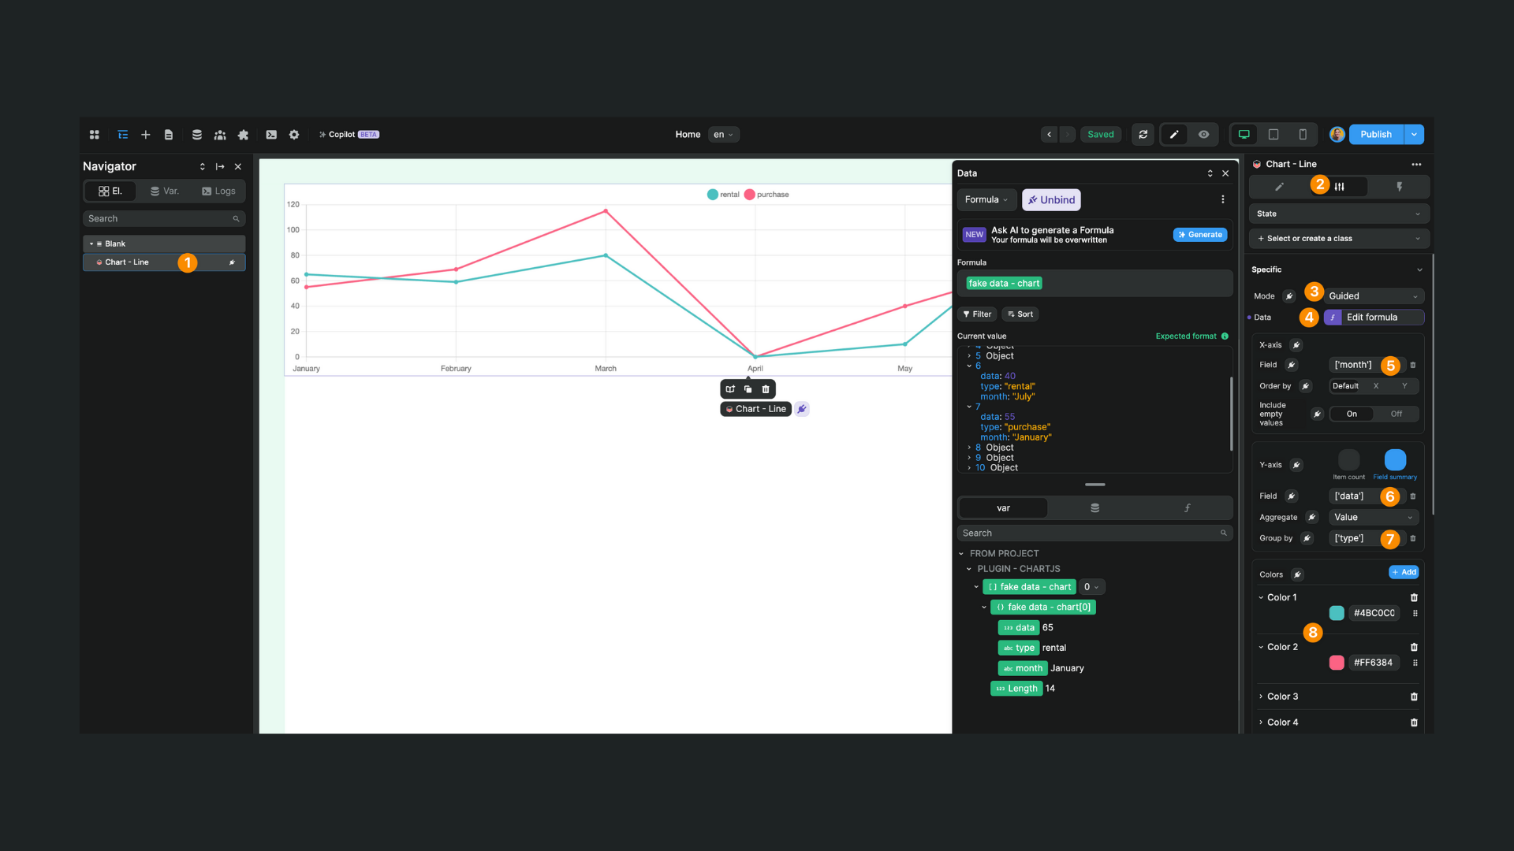Open the users/collaboration icon in toolbar
Screen dimensions: 1514x851
[220, 134]
